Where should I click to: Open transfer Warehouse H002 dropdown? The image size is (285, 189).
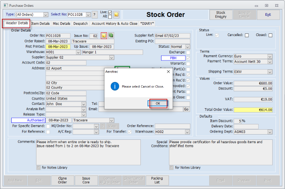coord(187,132)
